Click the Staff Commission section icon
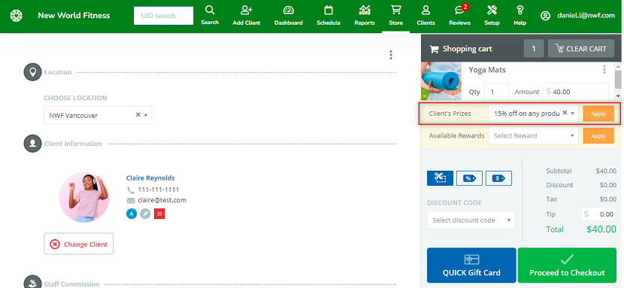Viewport: 624px width, 288px height. click(32, 283)
